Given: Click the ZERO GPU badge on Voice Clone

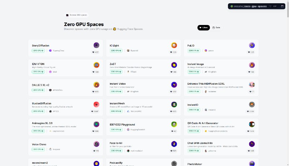Looking at the screenshot, I should click(x=38, y=149).
